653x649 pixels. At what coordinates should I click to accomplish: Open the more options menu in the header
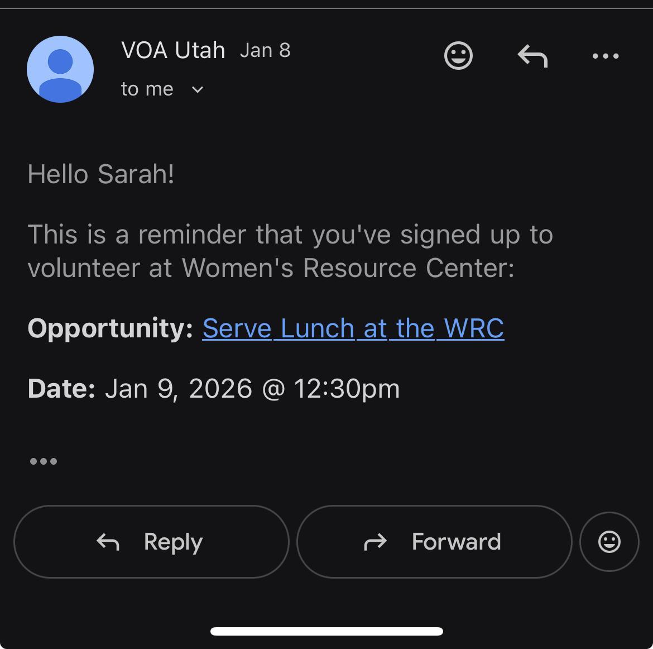[606, 56]
